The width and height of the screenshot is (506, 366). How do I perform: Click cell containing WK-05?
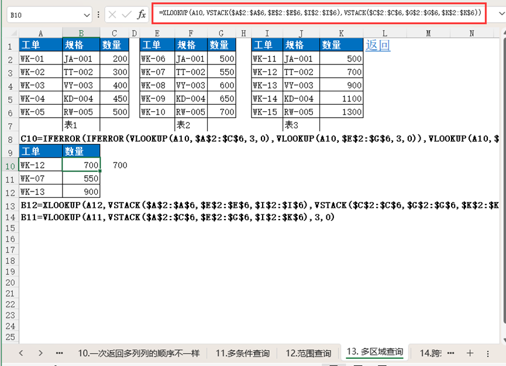tap(41, 112)
